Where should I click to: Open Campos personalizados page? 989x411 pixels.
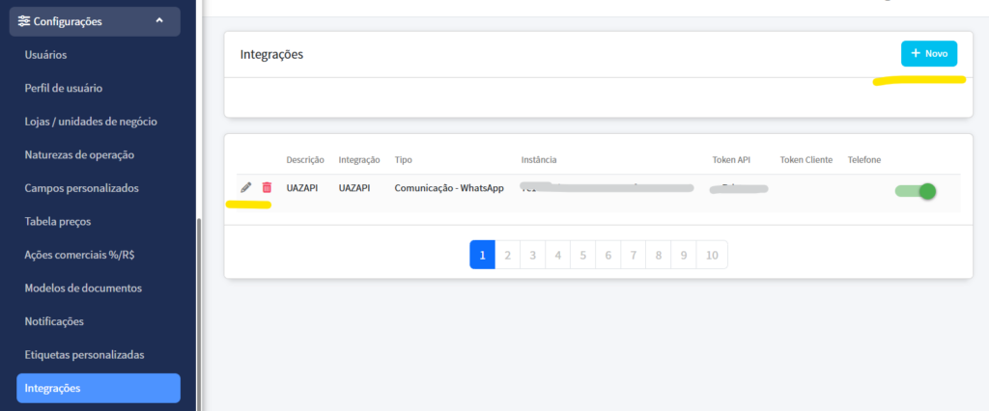tap(82, 188)
